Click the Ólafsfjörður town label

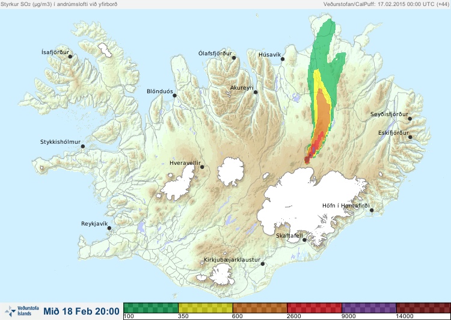(x=215, y=54)
